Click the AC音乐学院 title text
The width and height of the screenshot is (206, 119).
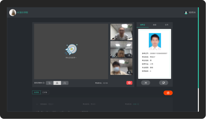23,12
